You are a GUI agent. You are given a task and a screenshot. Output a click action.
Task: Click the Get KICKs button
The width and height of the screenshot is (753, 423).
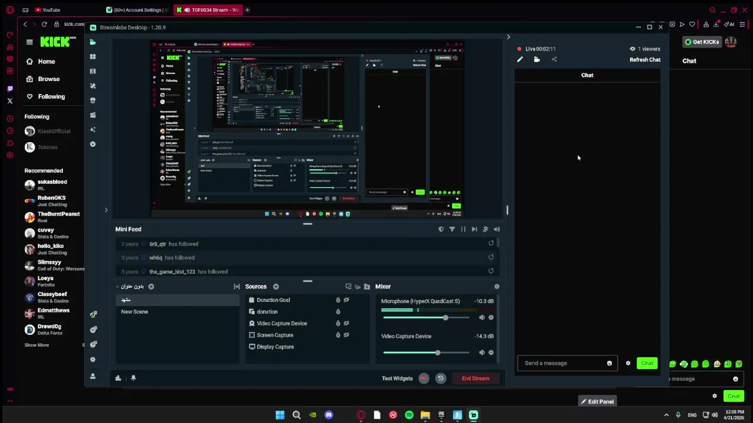[x=702, y=42]
